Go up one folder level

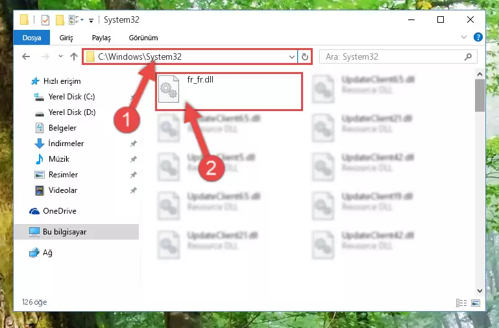pyautogui.click(x=74, y=57)
